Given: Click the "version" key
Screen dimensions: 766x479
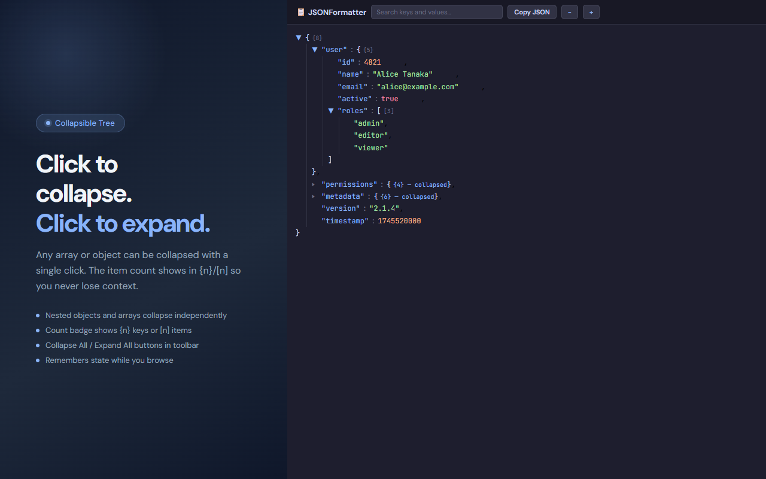Looking at the screenshot, I should (341, 208).
